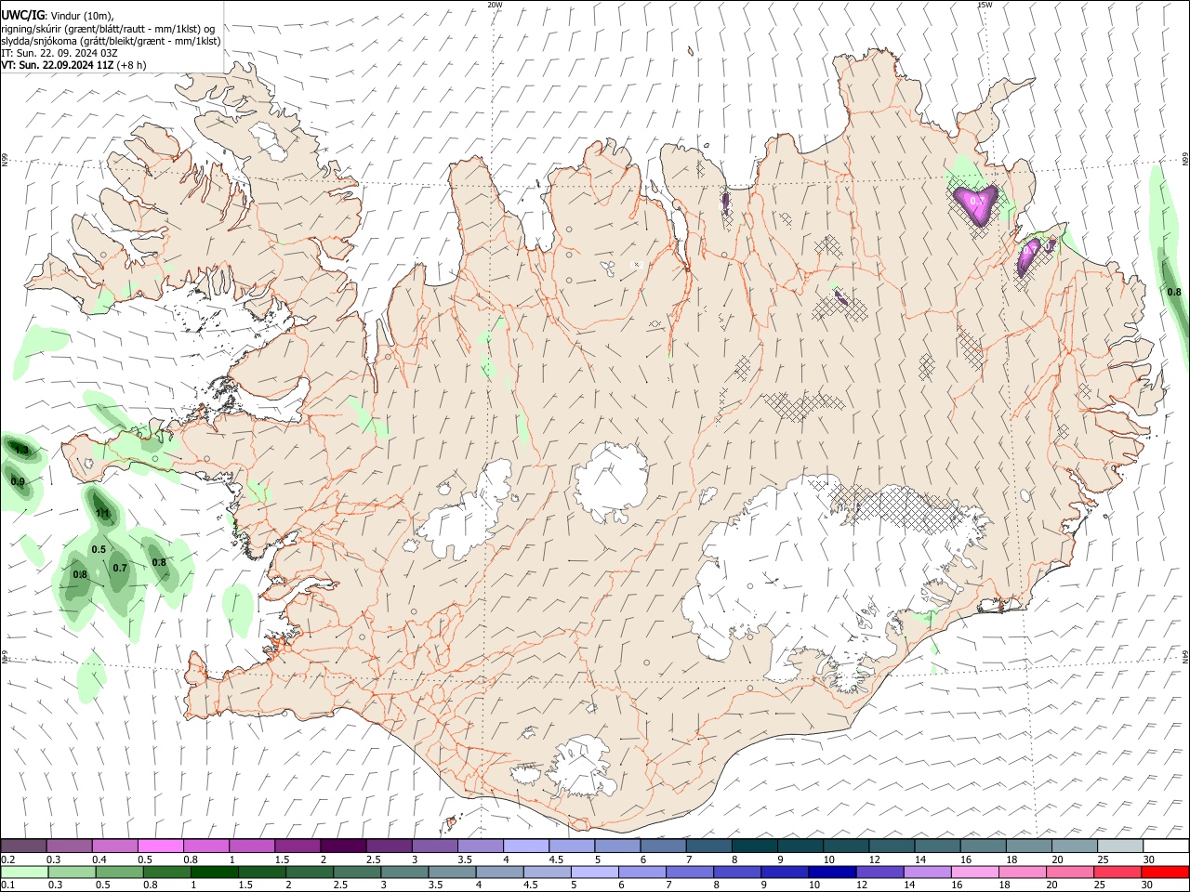Click the 1.1 rain value label
The height and width of the screenshot is (892, 1190).
(x=103, y=514)
